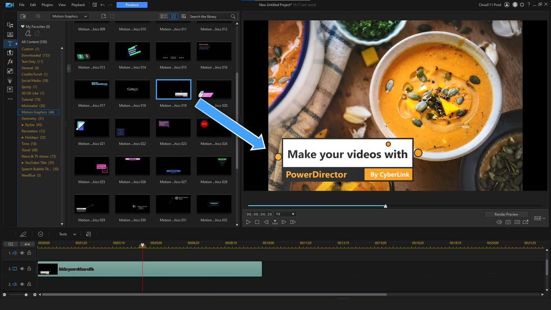Open the Fit zoom dropdown
551x310 pixels.
pos(285,214)
